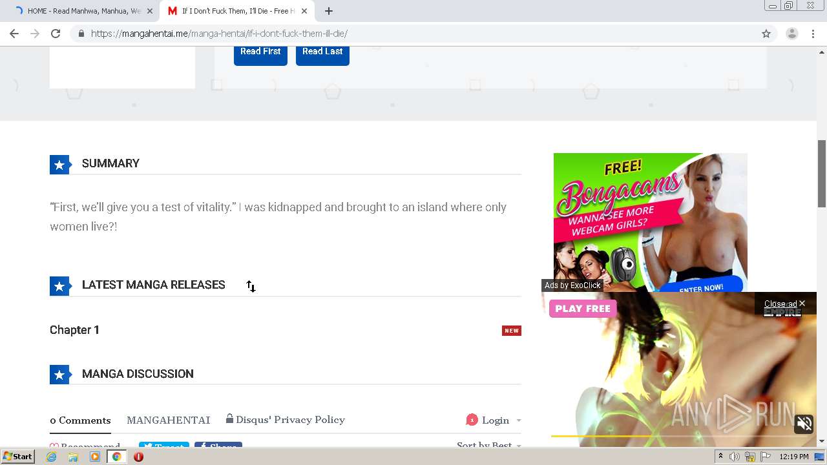Open the network tray icon

click(x=750, y=457)
